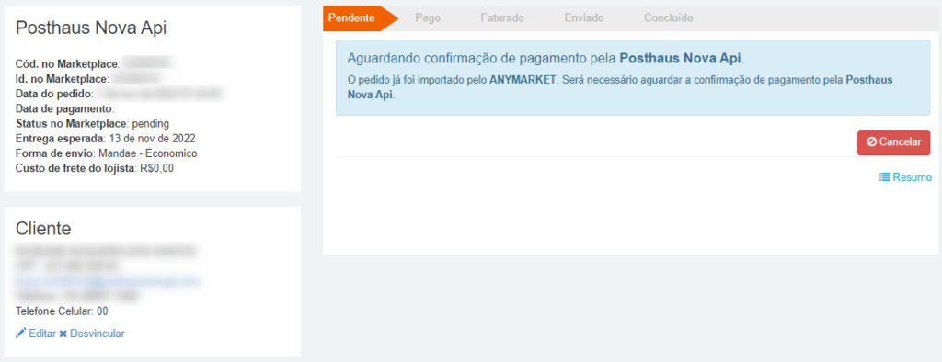
Task: Click the Posthaus Nova Api heading
Action: (x=91, y=28)
